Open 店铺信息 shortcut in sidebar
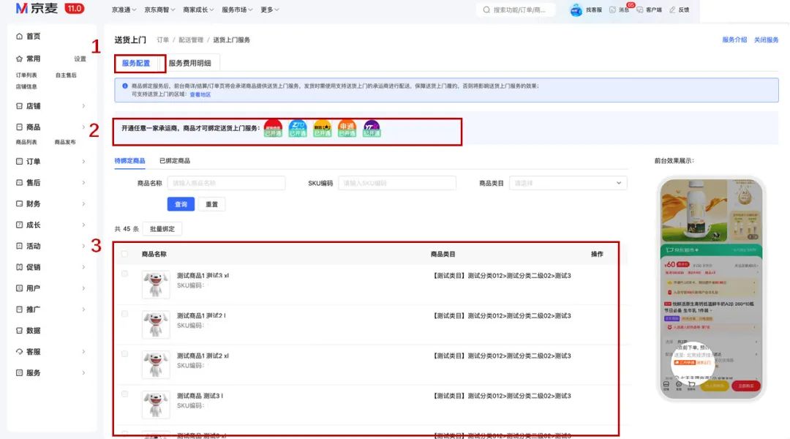The height and width of the screenshot is (439, 790). click(26, 86)
